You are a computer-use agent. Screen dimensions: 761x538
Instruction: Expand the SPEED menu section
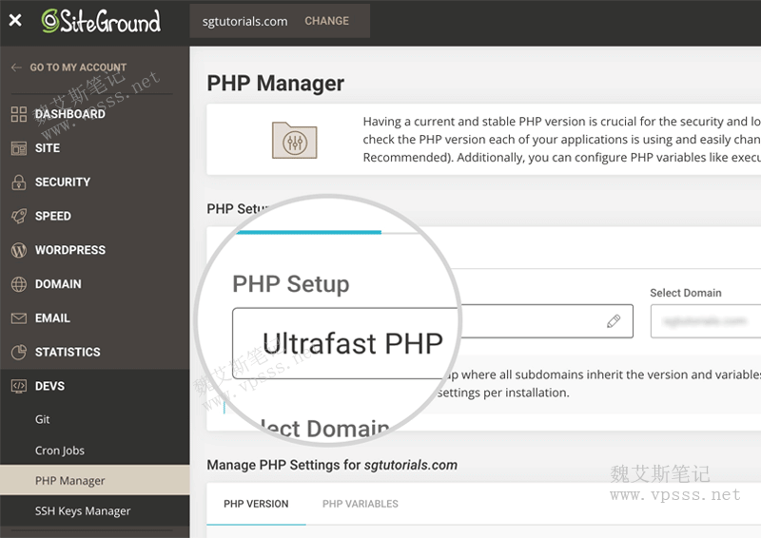(x=53, y=216)
